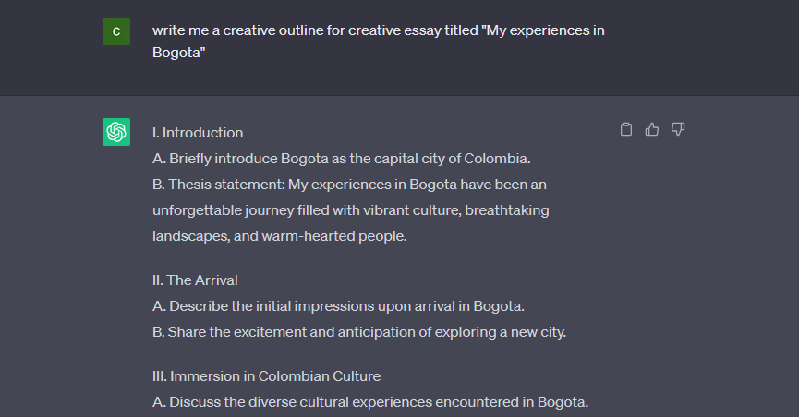Click the line "landscapes, and warm-hearted people."
The image size is (799, 417).
(279, 236)
